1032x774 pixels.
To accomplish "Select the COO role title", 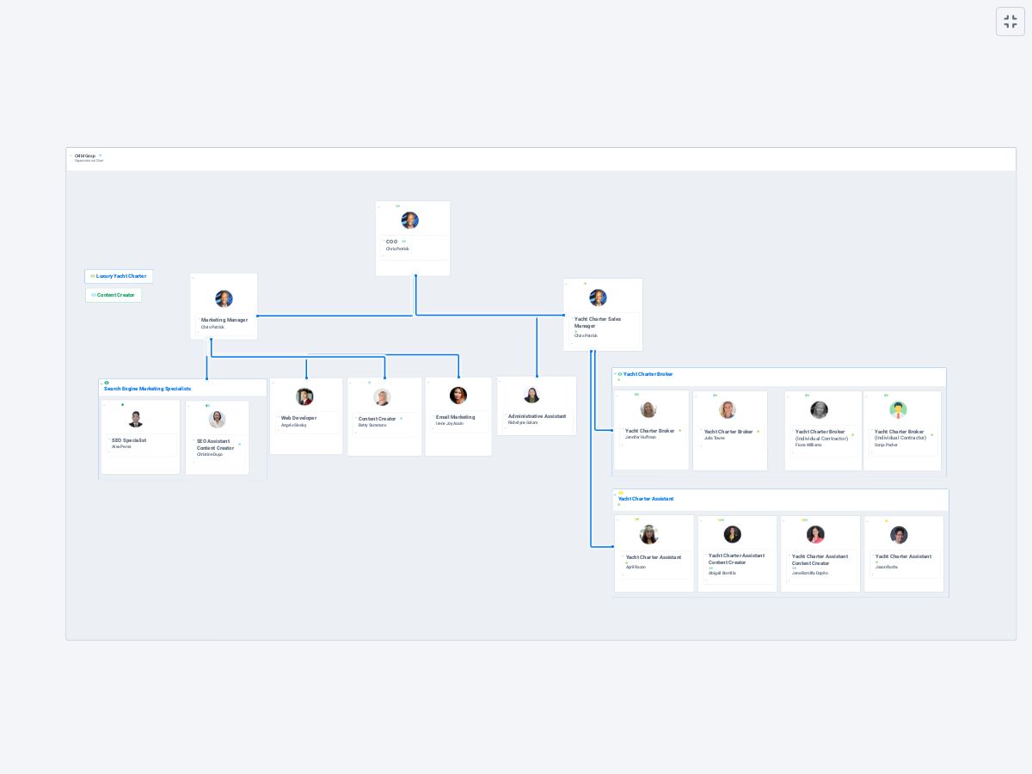I will pyautogui.click(x=392, y=242).
